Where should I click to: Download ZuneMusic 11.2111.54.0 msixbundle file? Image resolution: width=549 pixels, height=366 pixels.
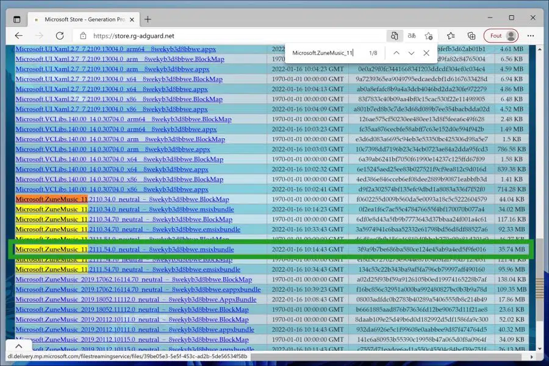click(x=124, y=250)
